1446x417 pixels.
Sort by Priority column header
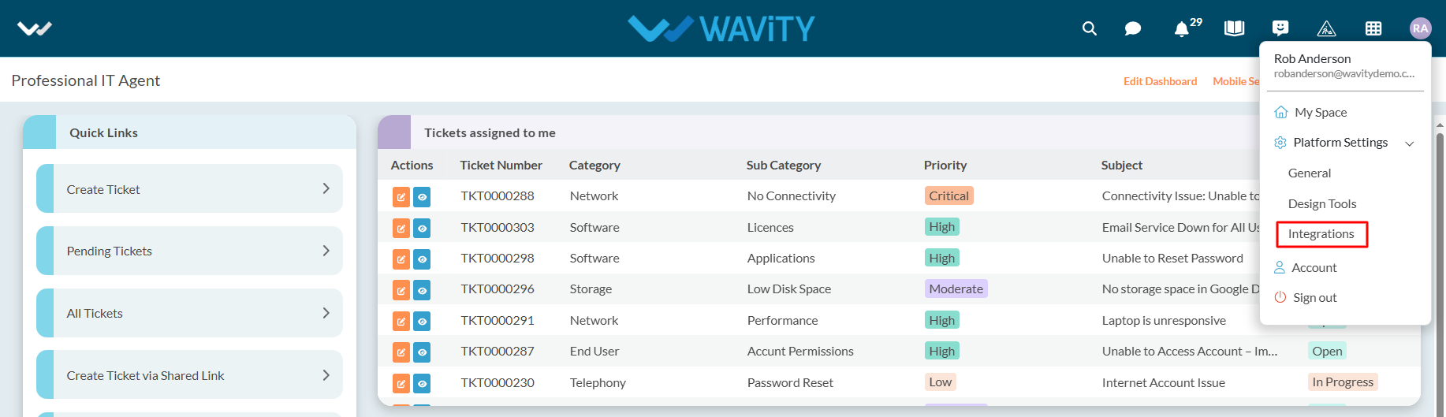pyautogui.click(x=945, y=166)
